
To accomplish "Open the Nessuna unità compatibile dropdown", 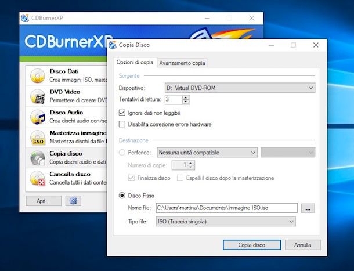I will [207, 153].
